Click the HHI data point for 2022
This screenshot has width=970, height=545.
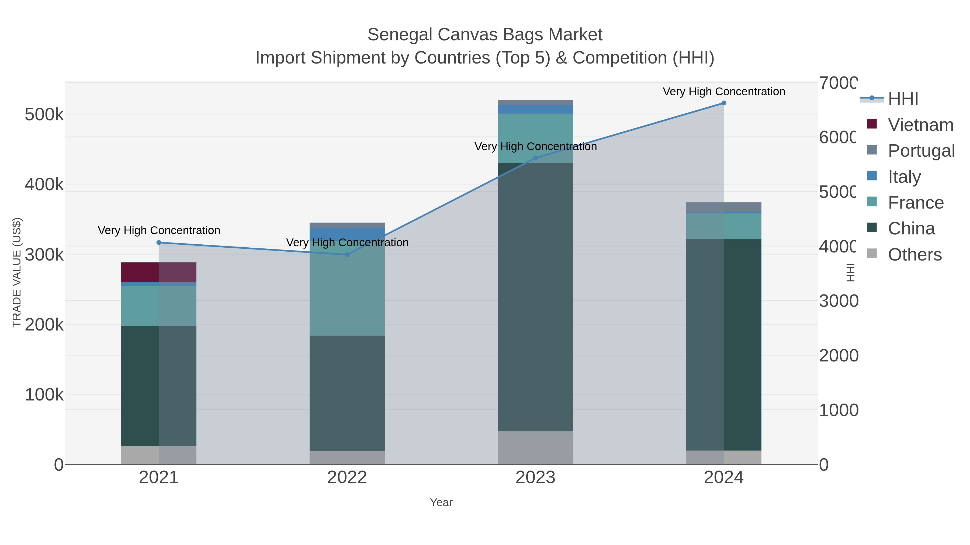pos(347,255)
